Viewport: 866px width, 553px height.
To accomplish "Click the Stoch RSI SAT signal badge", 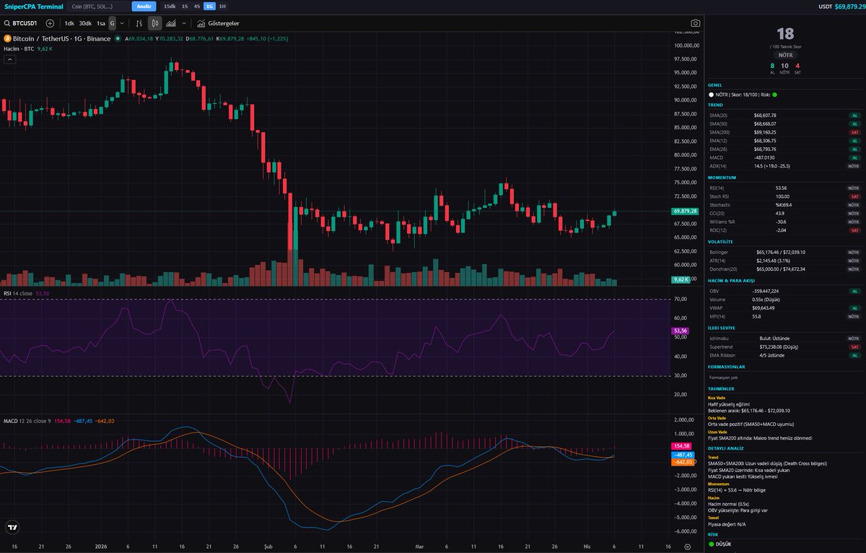I will 854,196.
